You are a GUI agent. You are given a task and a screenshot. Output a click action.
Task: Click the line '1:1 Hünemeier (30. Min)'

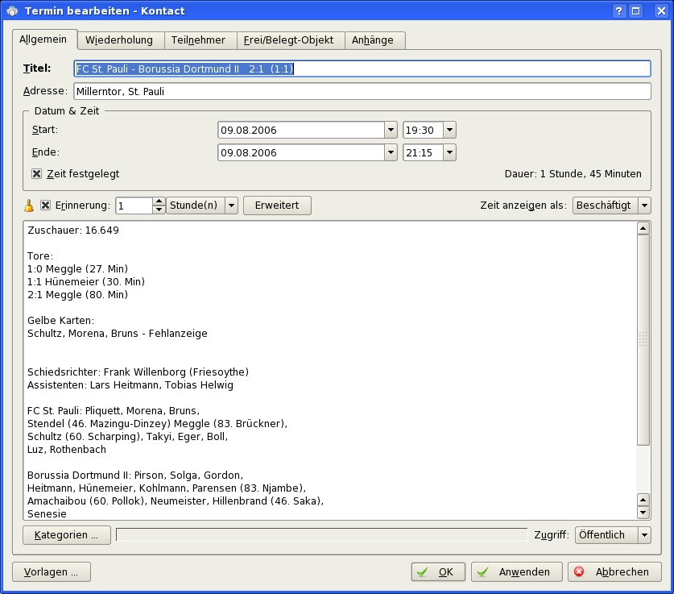pos(86,282)
